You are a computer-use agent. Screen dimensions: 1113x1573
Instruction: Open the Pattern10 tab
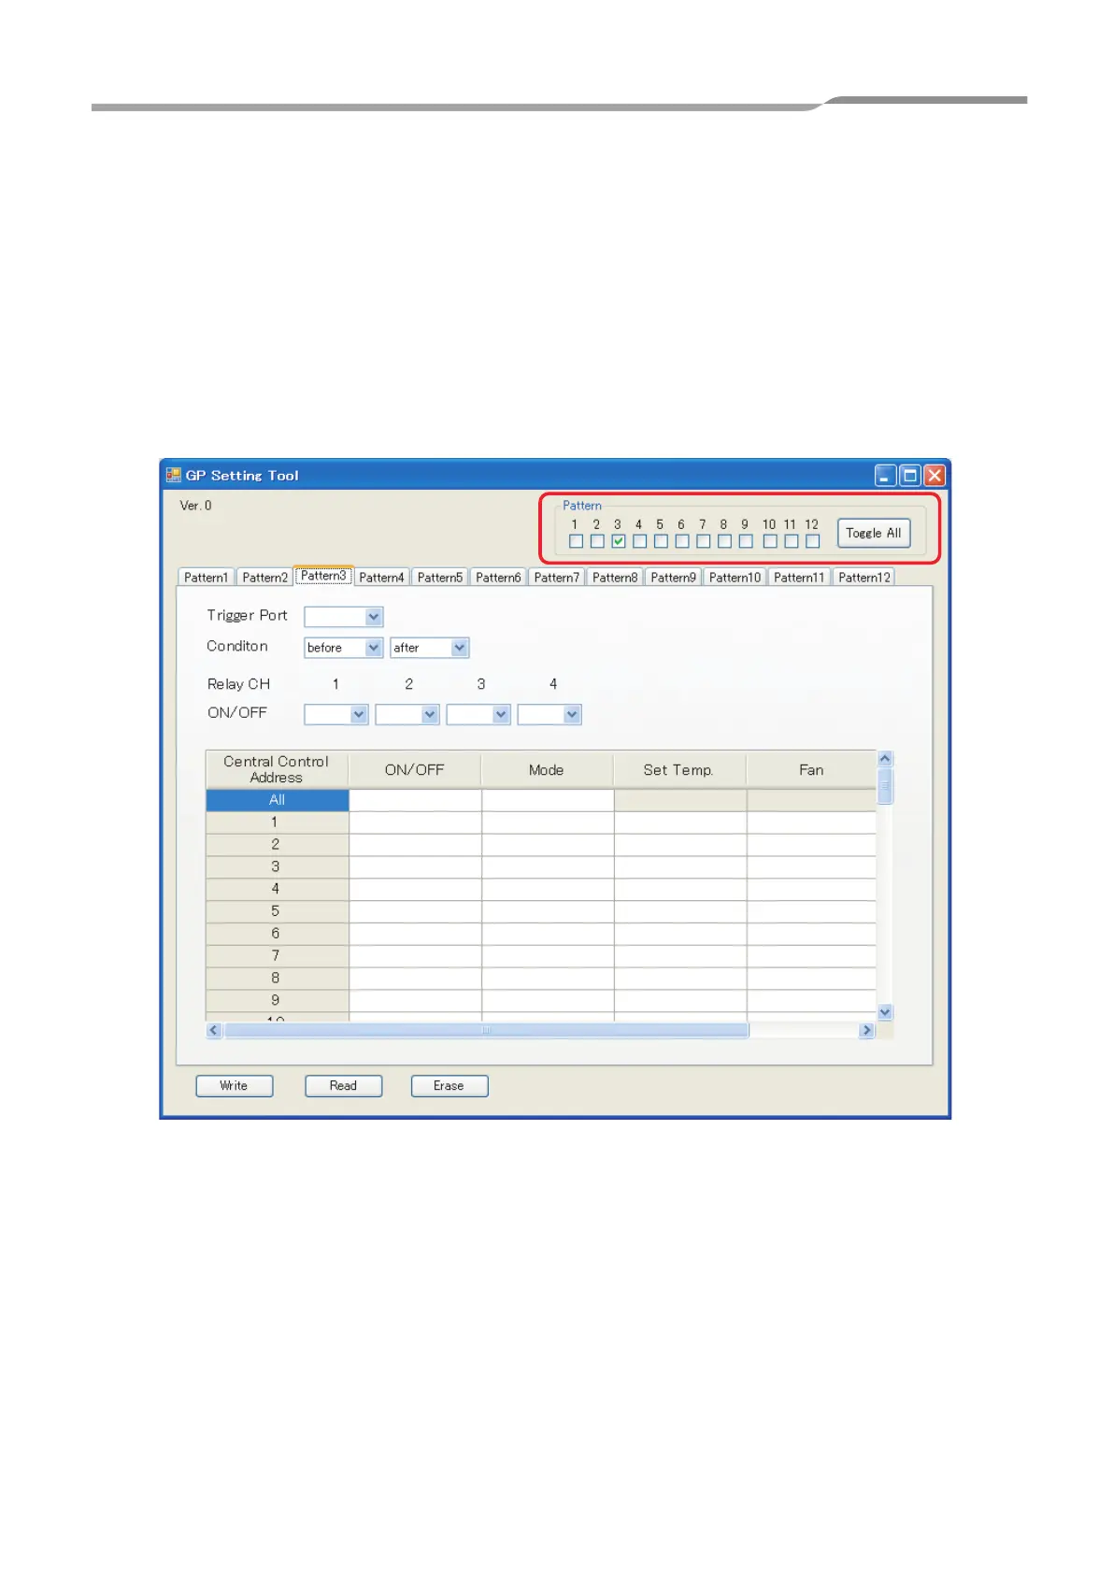coord(735,578)
